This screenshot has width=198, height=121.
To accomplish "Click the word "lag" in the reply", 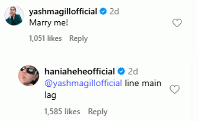I will pos(50,95).
